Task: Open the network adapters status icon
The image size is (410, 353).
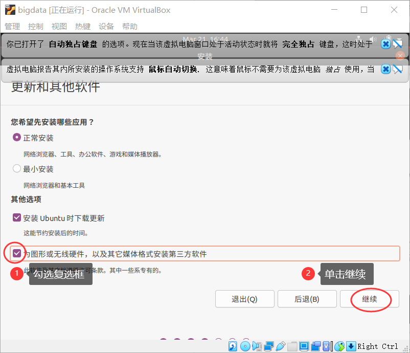Action: click(x=269, y=346)
